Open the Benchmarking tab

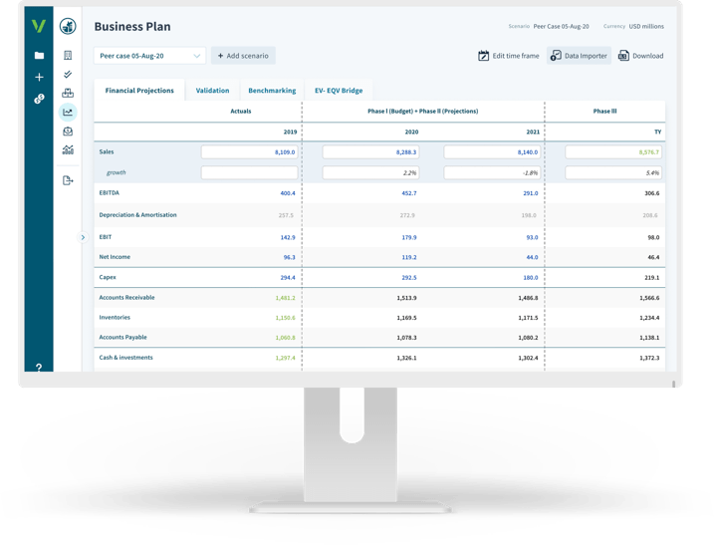[x=272, y=91]
